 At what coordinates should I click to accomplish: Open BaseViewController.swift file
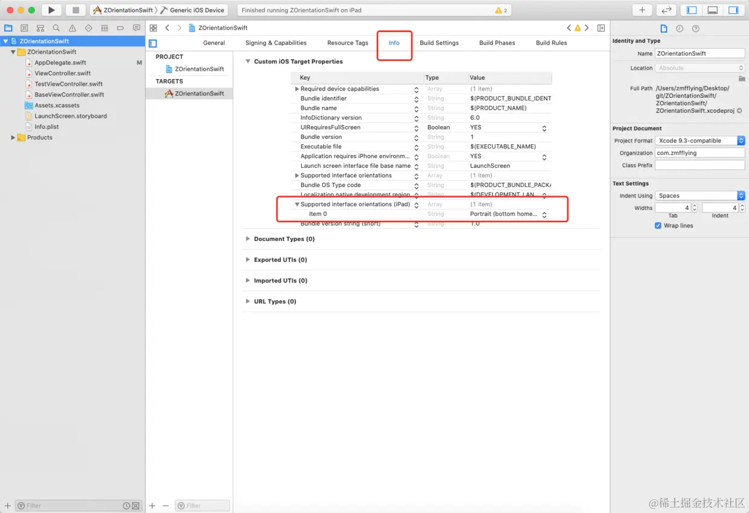pyautogui.click(x=69, y=95)
